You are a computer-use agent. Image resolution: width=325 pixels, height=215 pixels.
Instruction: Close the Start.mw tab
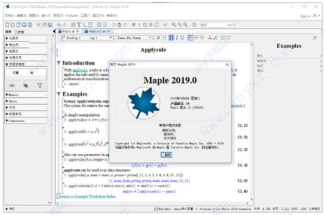77,31
